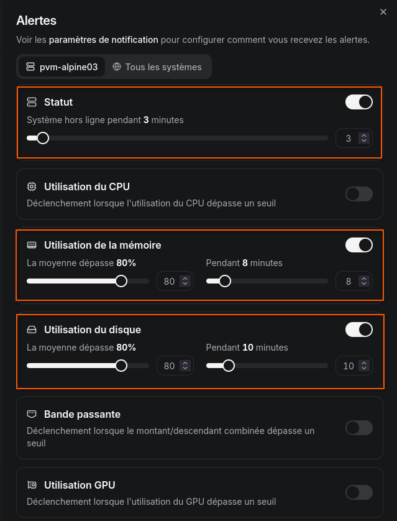Click the CPU chip icon

point(32,187)
